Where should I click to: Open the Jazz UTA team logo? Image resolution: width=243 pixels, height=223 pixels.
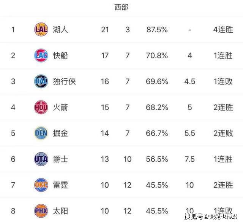coord(41,159)
